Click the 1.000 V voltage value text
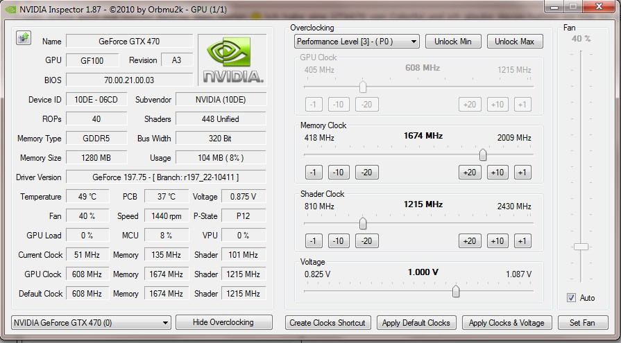This screenshot has width=621, height=343. [423, 272]
